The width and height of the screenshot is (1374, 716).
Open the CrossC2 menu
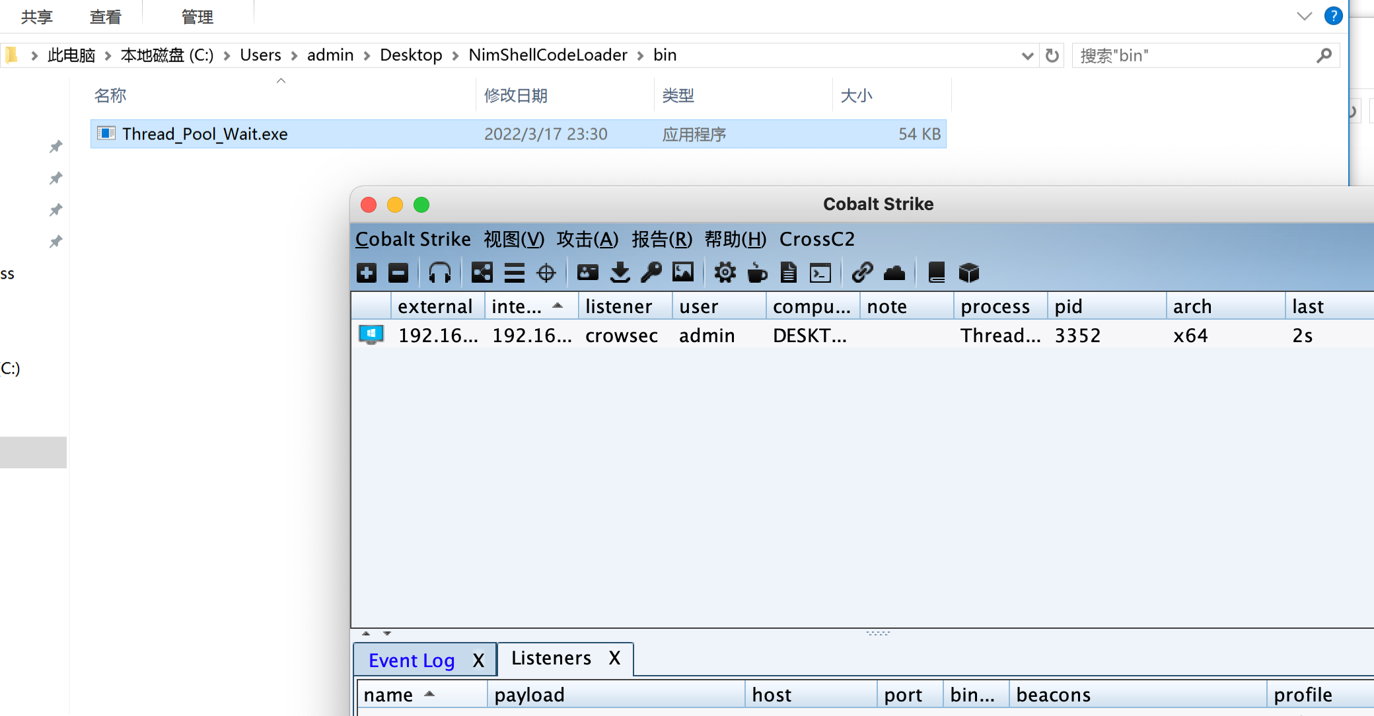coord(817,239)
